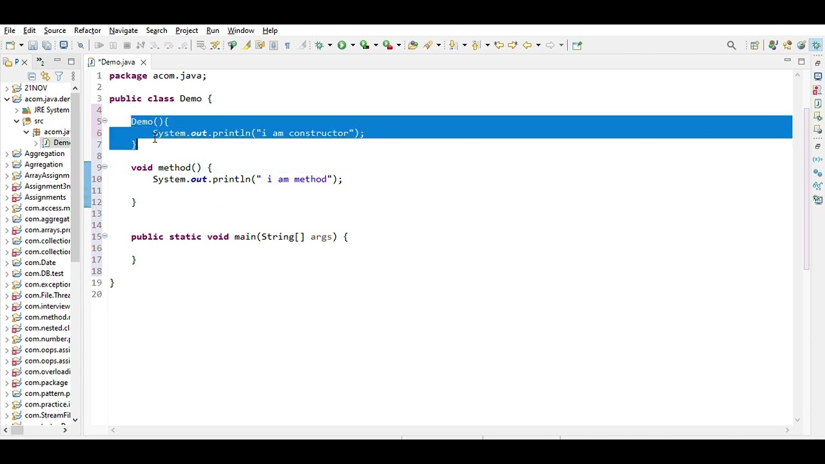This screenshot has height=464, width=825.
Task: Click the yellow Back navigation arrow
Action: (x=527, y=45)
